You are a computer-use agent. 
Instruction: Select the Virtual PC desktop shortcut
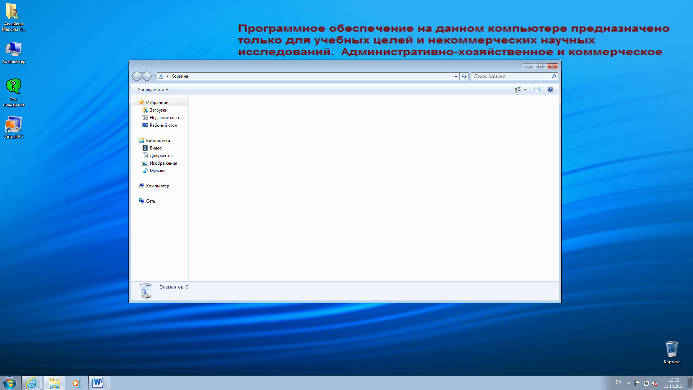[13, 127]
